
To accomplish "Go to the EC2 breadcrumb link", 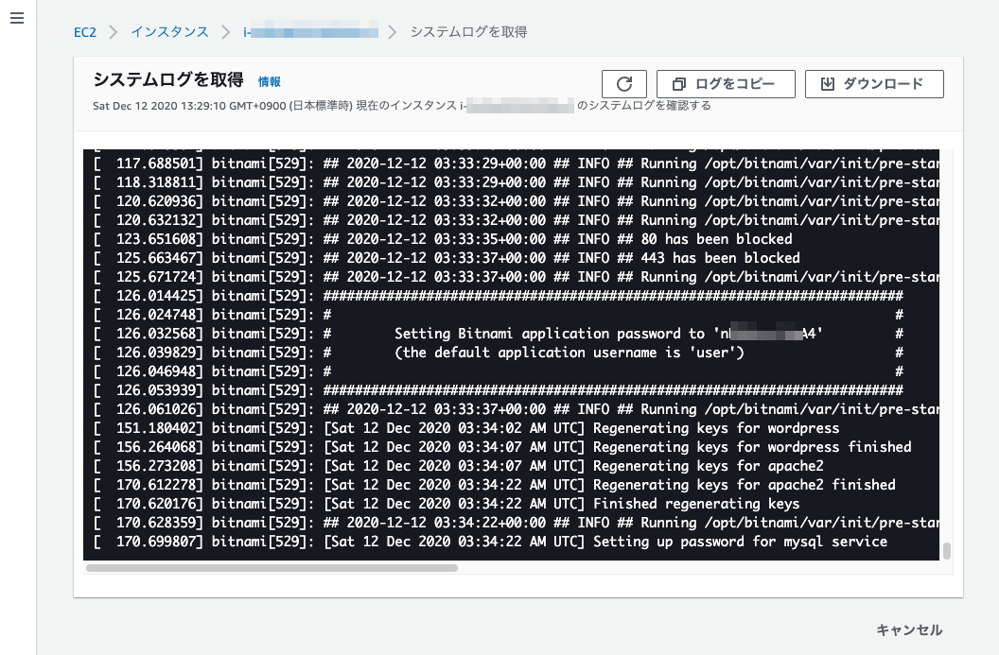I will [x=85, y=32].
